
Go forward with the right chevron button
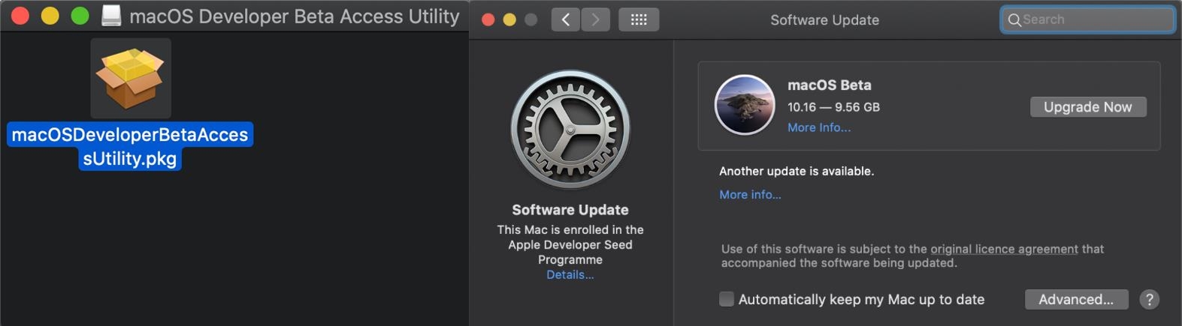595,19
